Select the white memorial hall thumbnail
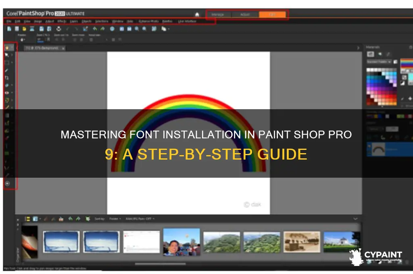This screenshot has width=413, height=274. click(x=342, y=242)
